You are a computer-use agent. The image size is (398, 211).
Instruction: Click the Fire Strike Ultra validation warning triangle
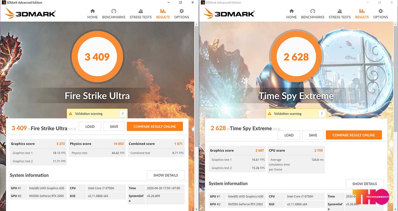pos(71,114)
